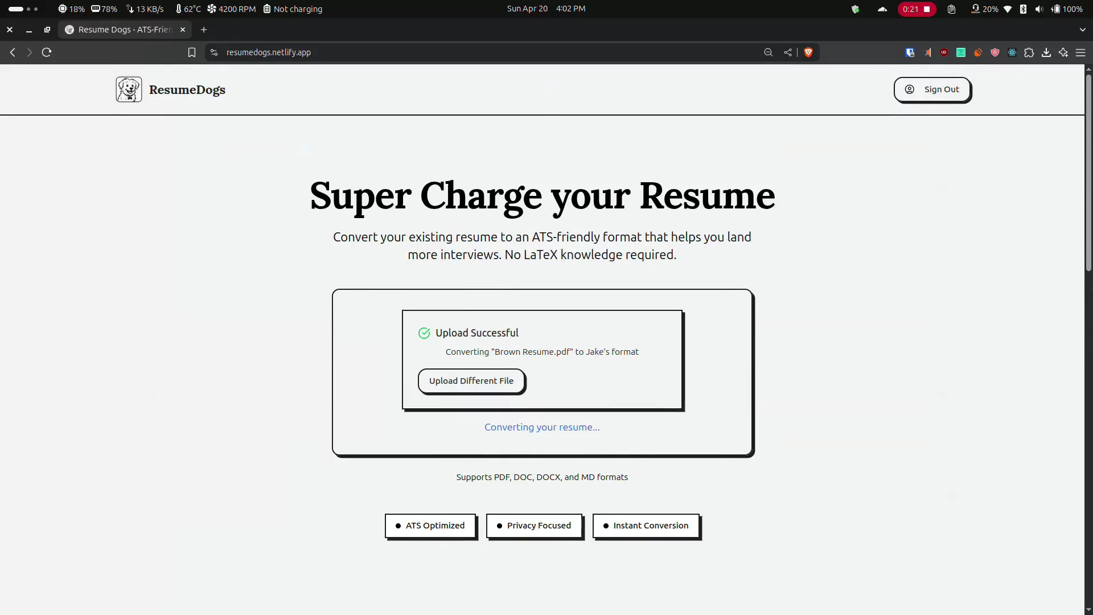
Task: Open the React DevTools extension
Action: (x=1012, y=52)
